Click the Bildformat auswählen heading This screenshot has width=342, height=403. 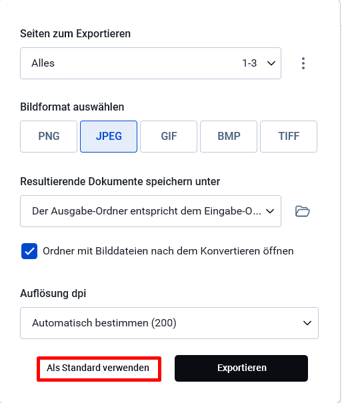(72, 107)
